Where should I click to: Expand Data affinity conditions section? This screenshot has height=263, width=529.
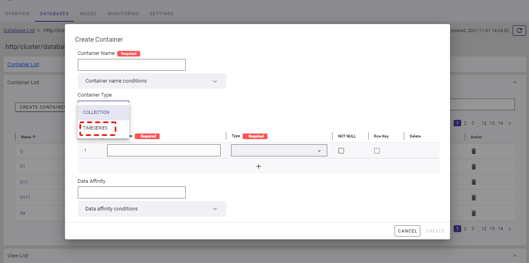pos(152,209)
